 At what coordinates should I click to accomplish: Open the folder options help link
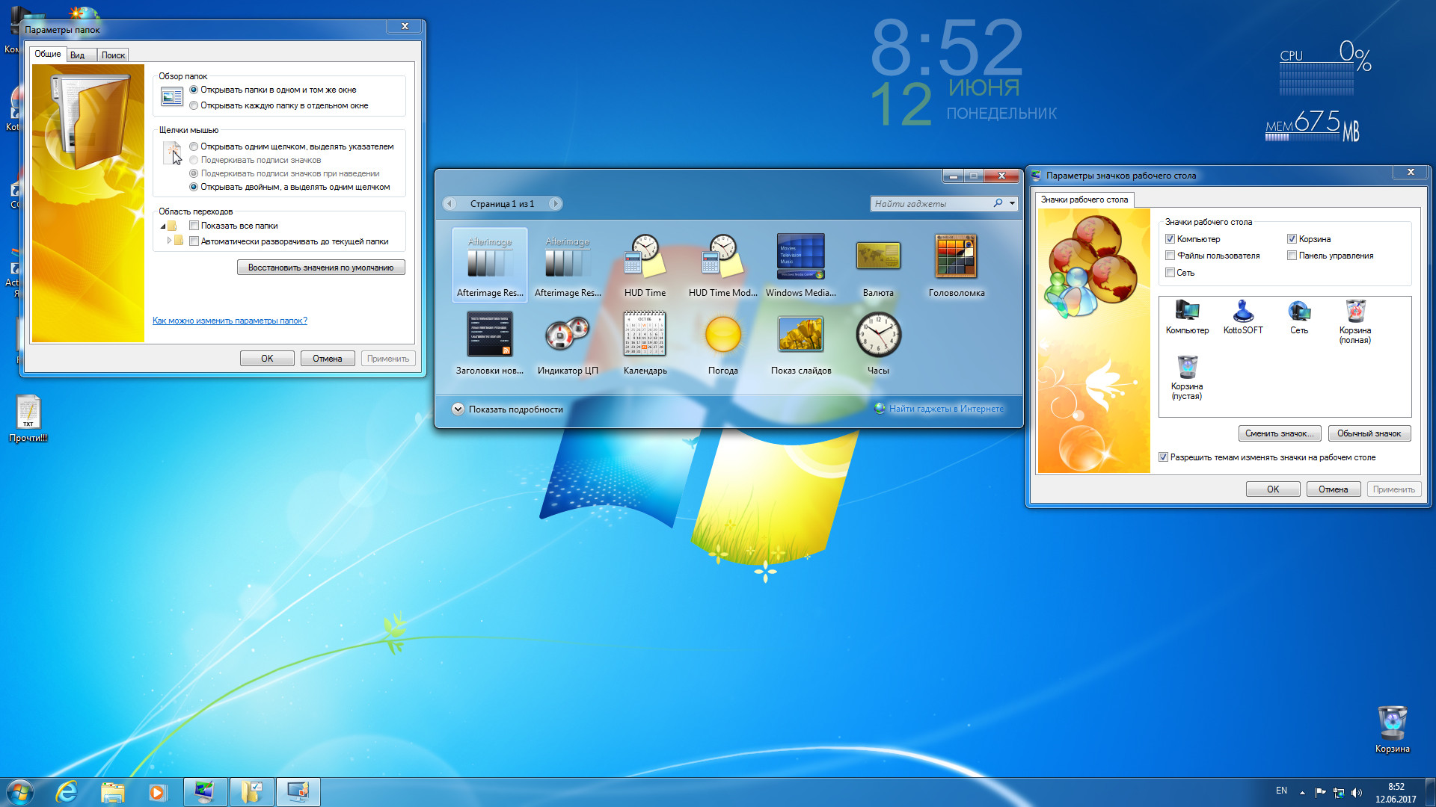[230, 321]
